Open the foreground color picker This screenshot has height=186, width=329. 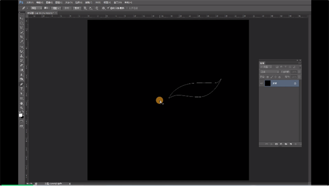click(21, 115)
